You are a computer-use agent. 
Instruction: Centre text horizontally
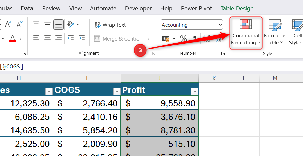click(x=47, y=38)
